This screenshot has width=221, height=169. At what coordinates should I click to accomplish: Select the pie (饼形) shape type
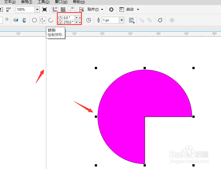pos(43,20)
